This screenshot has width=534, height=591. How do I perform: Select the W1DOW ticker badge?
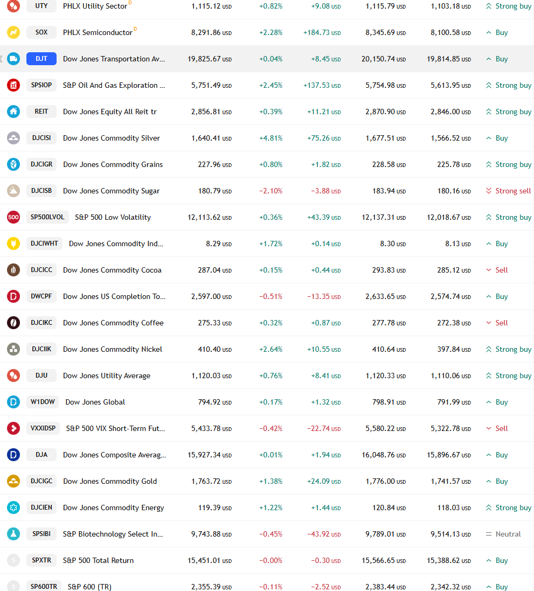click(43, 402)
